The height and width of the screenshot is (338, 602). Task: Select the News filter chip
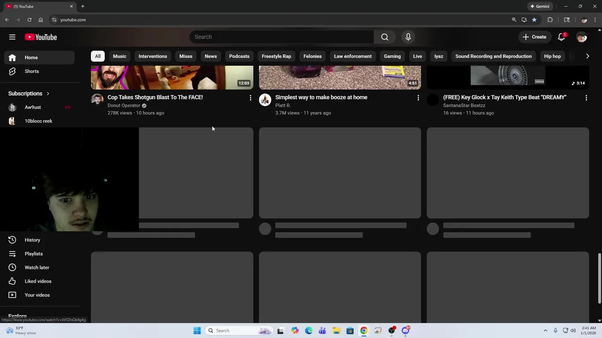coord(211,56)
